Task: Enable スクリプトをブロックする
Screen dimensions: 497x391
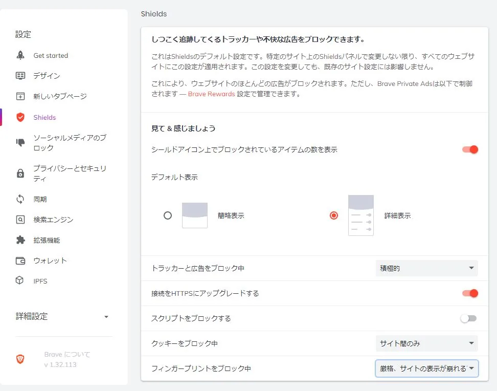Action: [468, 318]
